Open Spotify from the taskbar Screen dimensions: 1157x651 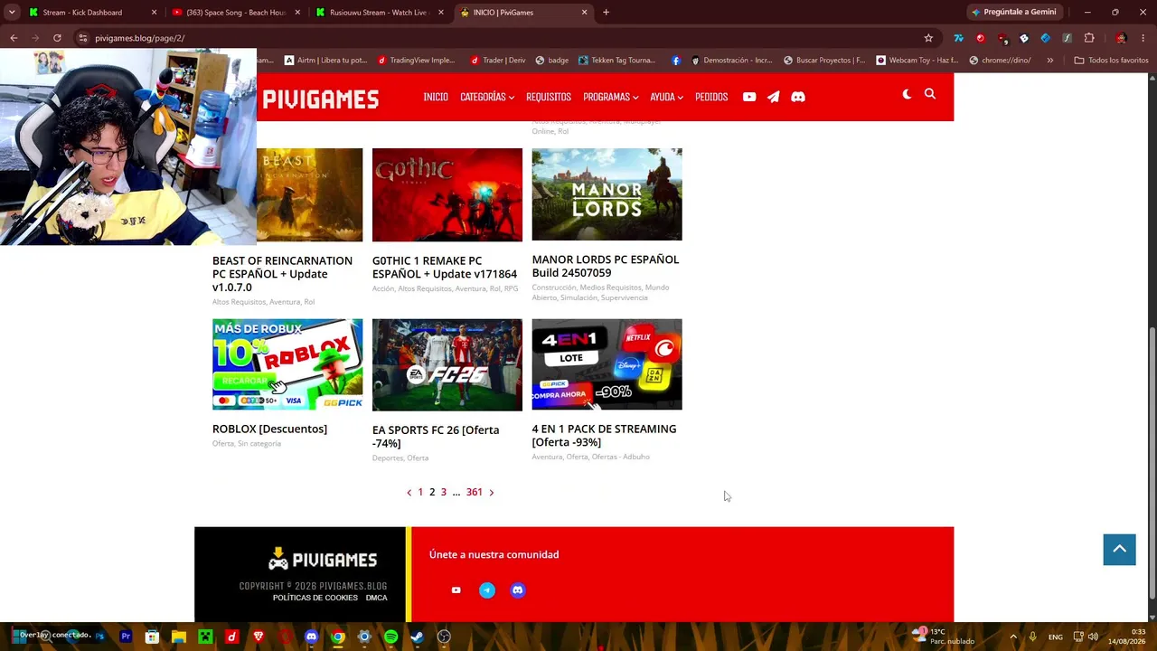pos(390,637)
